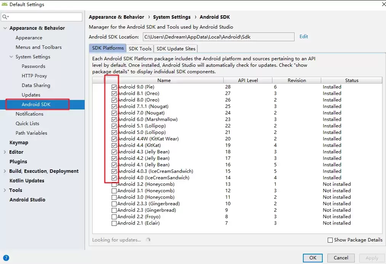Click into the settings search field

coord(42,17)
